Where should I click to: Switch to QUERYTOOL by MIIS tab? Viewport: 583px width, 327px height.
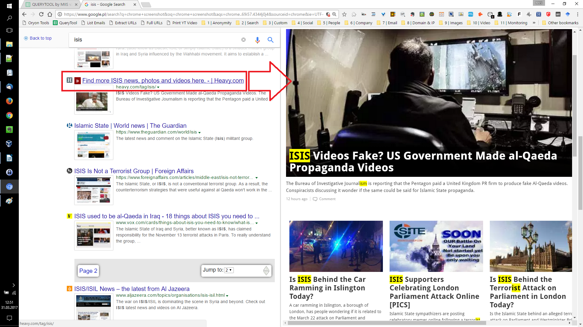pyautogui.click(x=50, y=5)
